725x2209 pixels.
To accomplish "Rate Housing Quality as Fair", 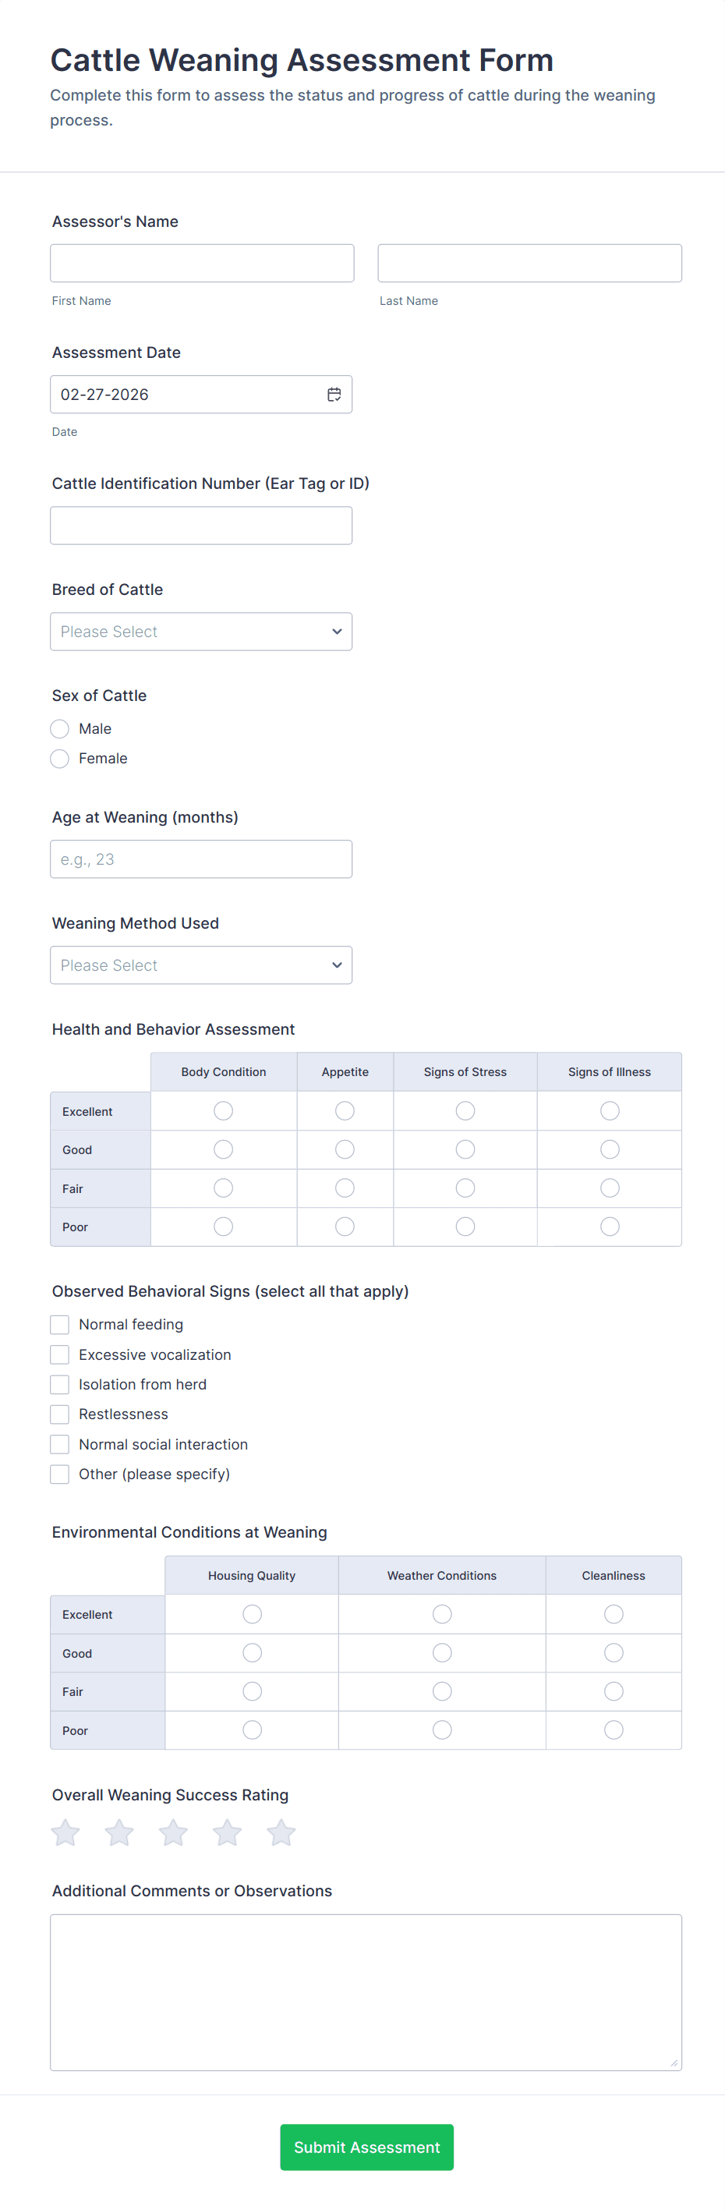I will tap(252, 1691).
